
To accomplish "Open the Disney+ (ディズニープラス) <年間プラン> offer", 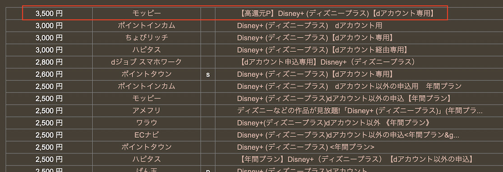I will [306, 147].
